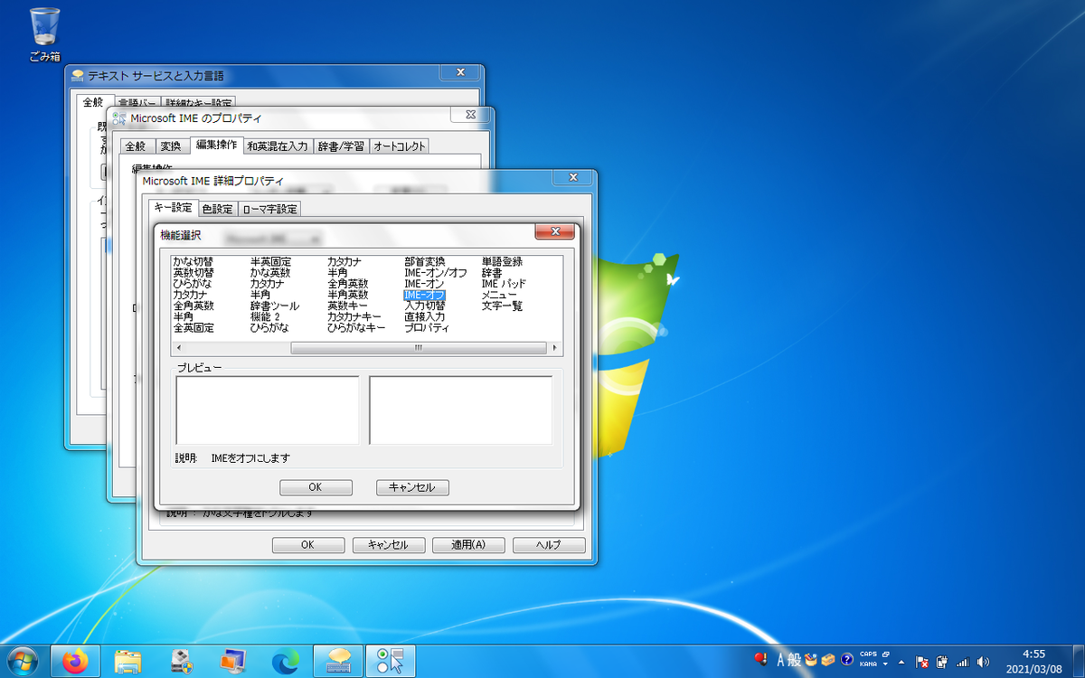Open File Explorer from the taskbar
This screenshot has width=1085, height=678.
coord(128,662)
